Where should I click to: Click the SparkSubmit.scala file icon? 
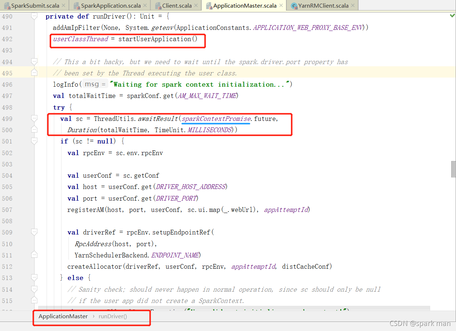pyautogui.click(x=7, y=6)
